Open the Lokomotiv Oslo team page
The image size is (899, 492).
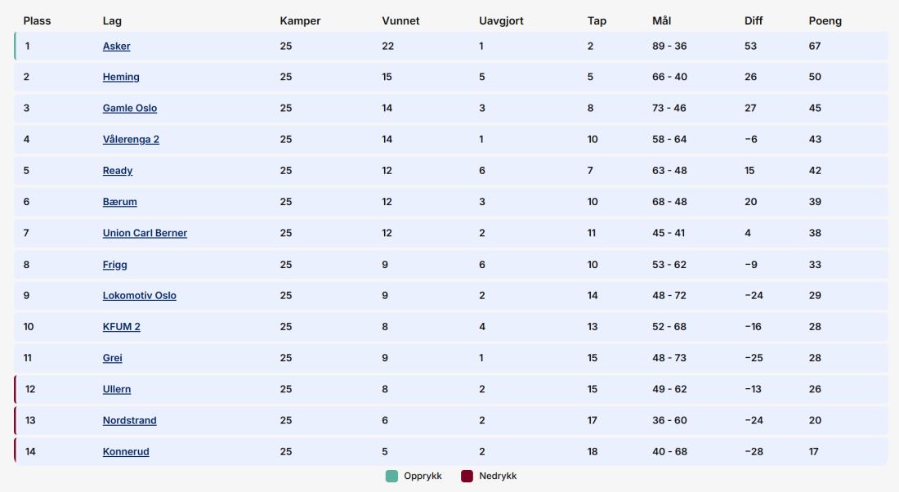click(x=139, y=295)
